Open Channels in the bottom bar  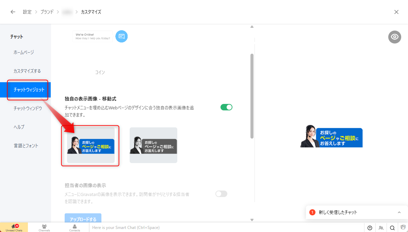pos(44,227)
